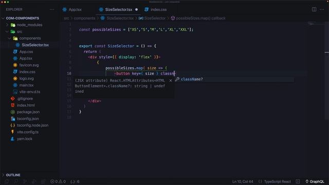
Task: Click the Vite bolt icon beside vite.config.ts
Action: coord(12,132)
